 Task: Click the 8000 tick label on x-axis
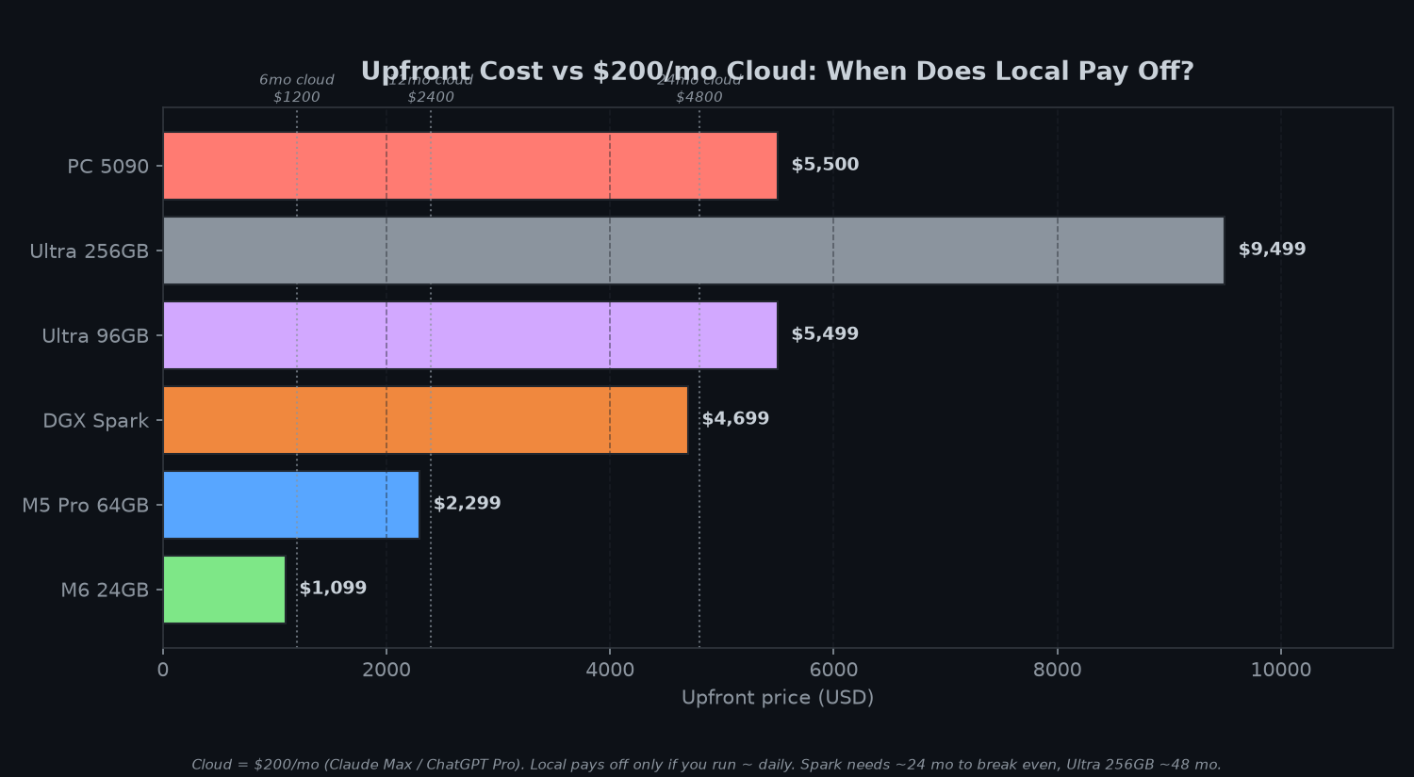(1058, 670)
